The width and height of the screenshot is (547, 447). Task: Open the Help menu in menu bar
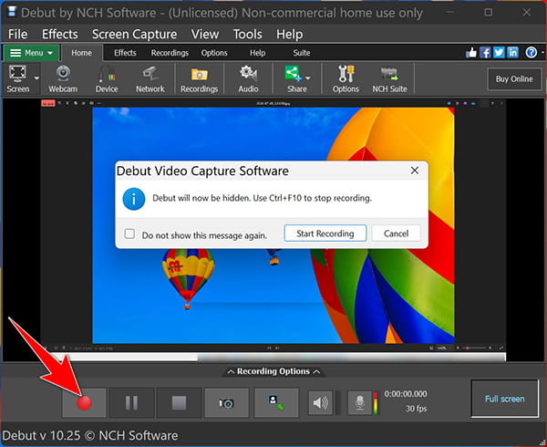290,34
